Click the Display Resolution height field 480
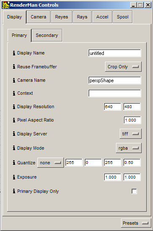Image resolution: width=153 pixels, height=231 pixels. click(132, 106)
